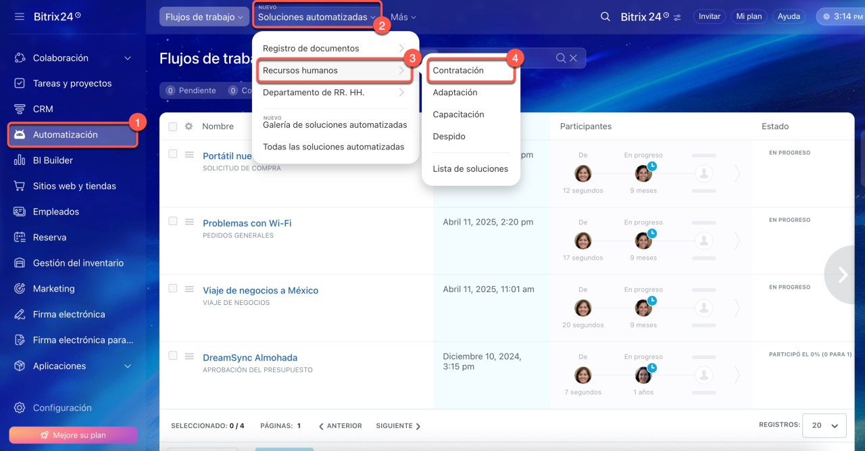
Task: Select Contratación from the submenu
Action: coord(458,70)
